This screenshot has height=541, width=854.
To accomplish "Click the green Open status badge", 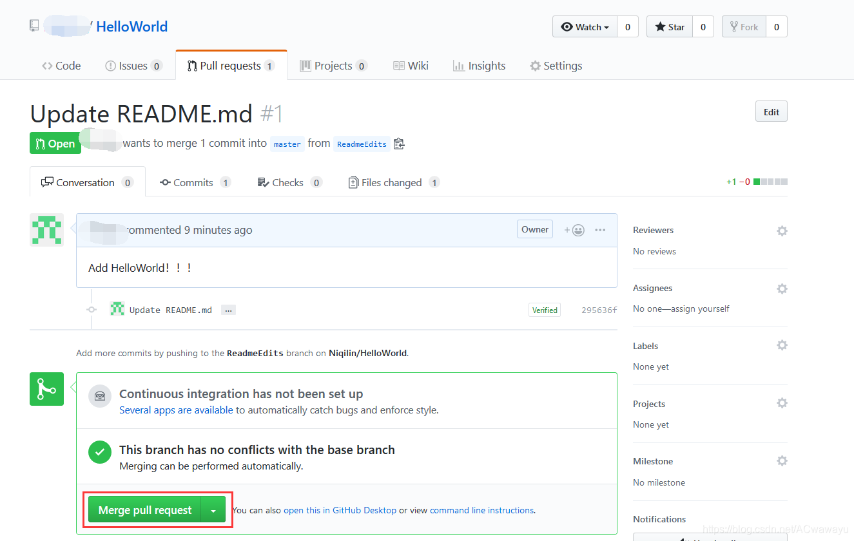I will pos(55,143).
